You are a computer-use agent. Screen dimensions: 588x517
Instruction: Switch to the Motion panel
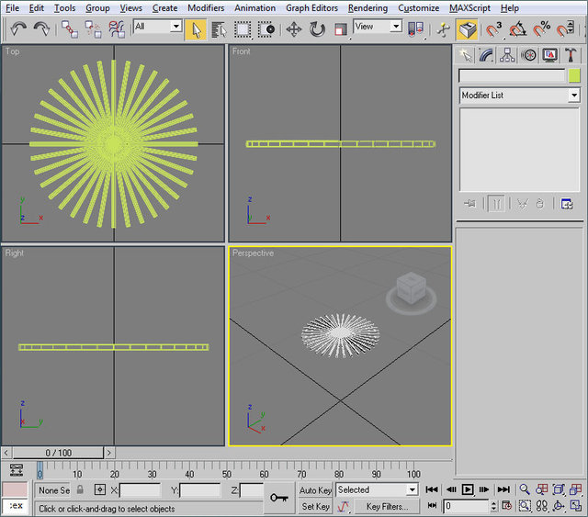click(529, 55)
